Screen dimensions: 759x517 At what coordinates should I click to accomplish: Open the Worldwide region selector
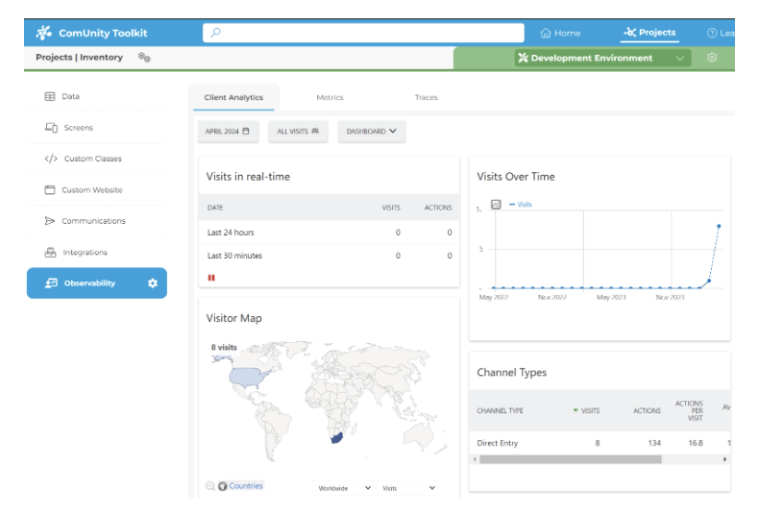pos(344,488)
